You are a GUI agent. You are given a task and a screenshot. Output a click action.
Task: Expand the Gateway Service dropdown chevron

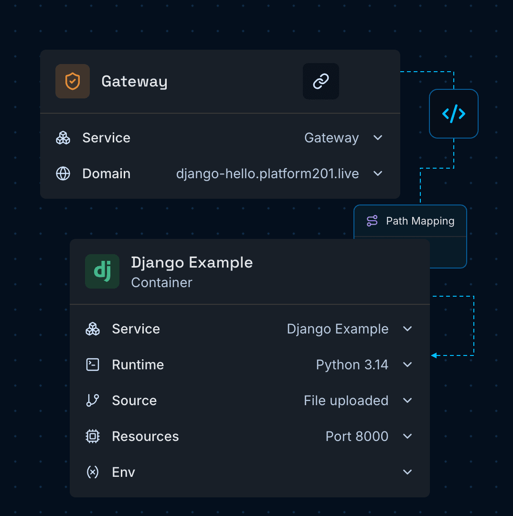[378, 138]
